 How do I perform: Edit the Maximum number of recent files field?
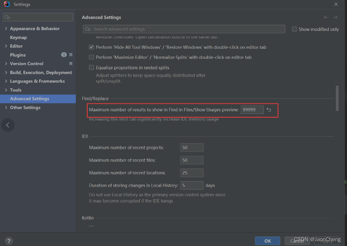pyautogui.click(x=192, y=160)
